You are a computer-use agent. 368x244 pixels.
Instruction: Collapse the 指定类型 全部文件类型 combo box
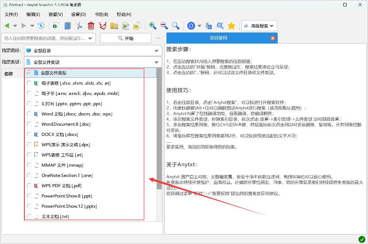(x=93, y=62)
